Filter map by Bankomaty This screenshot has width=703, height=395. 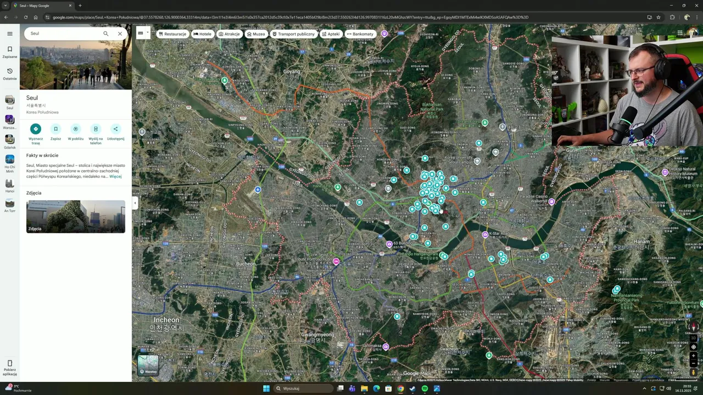360,34
